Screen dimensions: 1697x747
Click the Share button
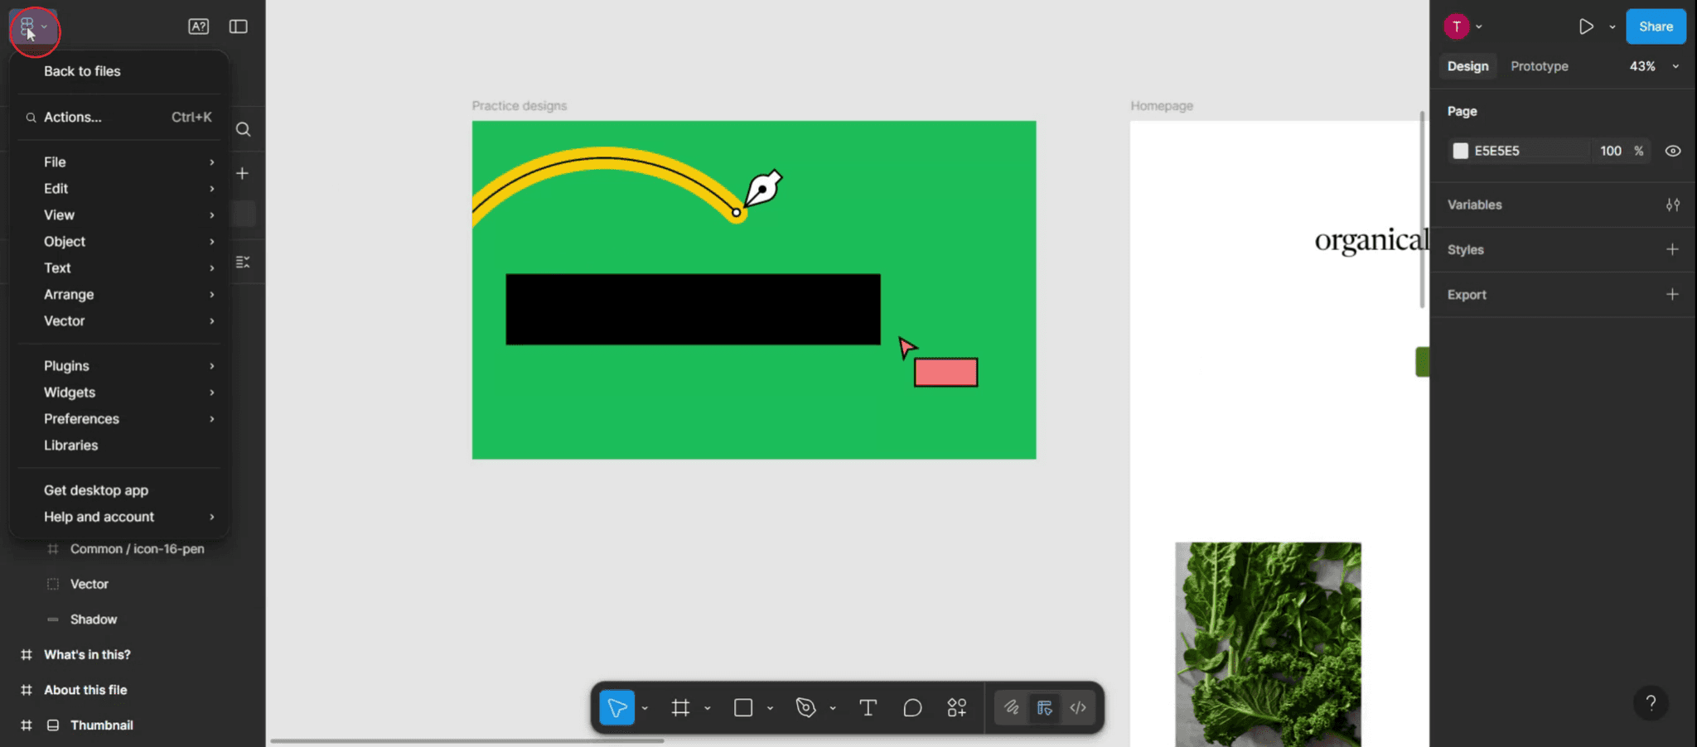click(x=1656, y=27)
